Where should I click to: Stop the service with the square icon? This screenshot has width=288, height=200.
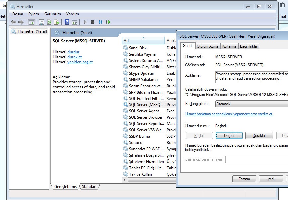[93, 22]
